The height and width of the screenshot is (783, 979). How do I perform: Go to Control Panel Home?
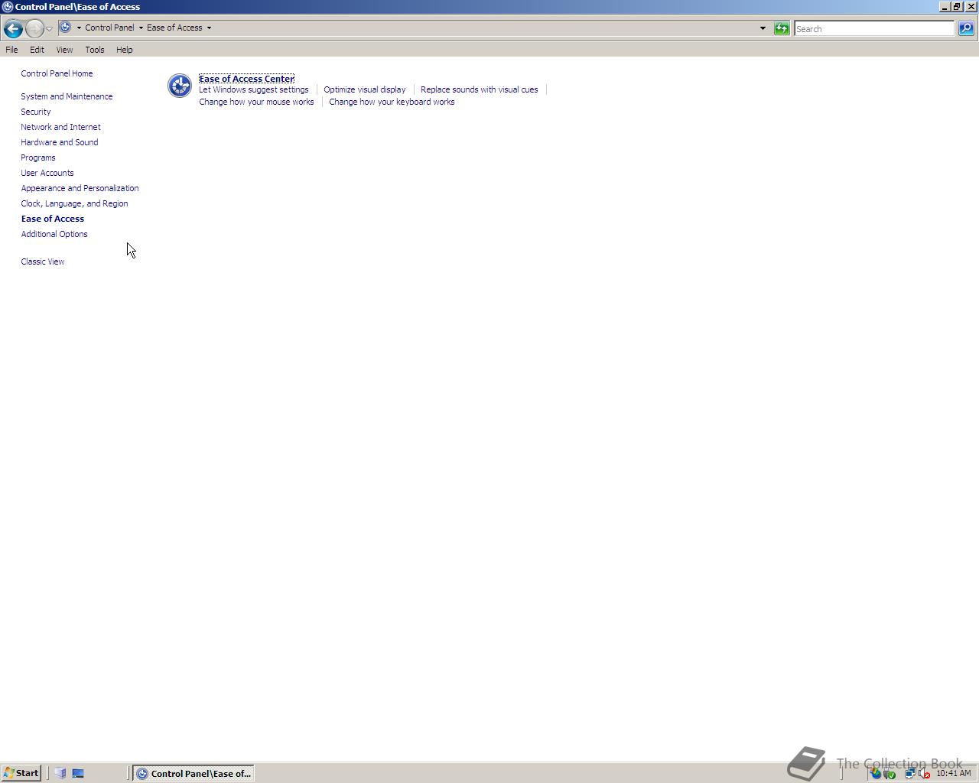57,73
